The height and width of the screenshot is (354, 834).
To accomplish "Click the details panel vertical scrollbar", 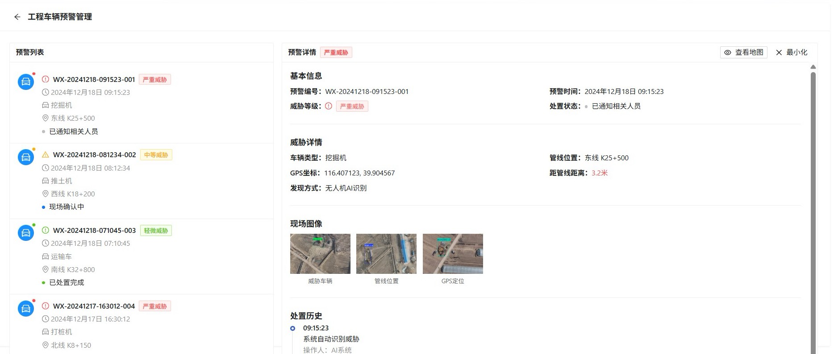I will tap(813, 213).
